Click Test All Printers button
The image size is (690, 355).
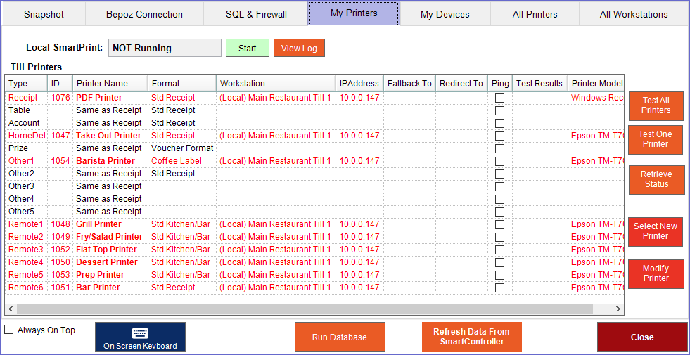click(x=656, y=105)
